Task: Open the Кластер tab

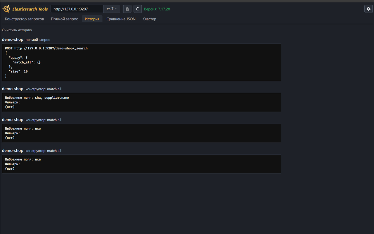Action: point(149,19)
